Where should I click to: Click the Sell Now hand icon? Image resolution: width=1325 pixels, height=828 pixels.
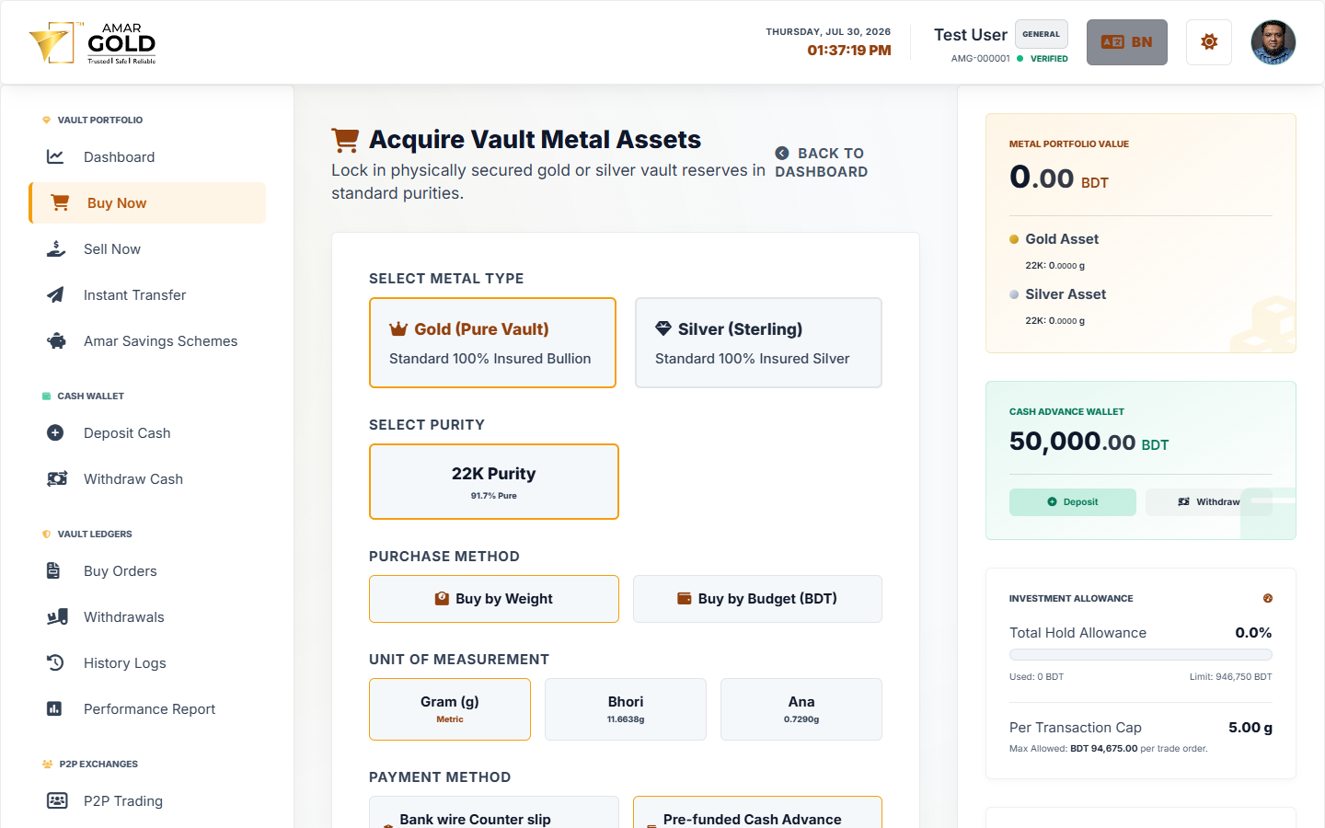click(56, 248)
